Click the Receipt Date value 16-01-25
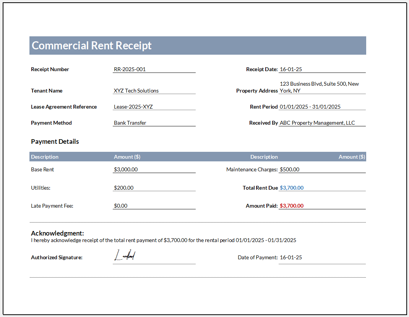409x317 pixels. pos(291,69)
